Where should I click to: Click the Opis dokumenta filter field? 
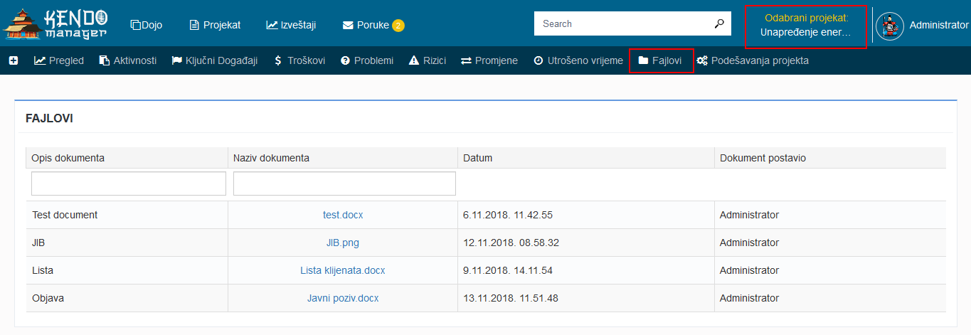[128, 184]
